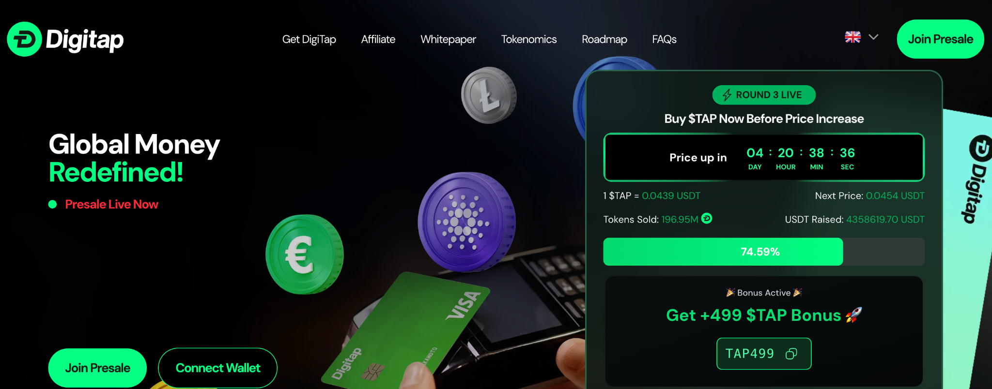Click the Digitap logo icon in header
The height and width of the screenshot is (389, 992).
point(24,39)
